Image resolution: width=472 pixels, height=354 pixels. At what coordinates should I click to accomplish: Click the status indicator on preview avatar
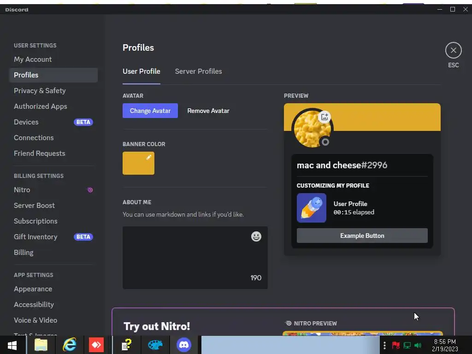pos(325,142)
